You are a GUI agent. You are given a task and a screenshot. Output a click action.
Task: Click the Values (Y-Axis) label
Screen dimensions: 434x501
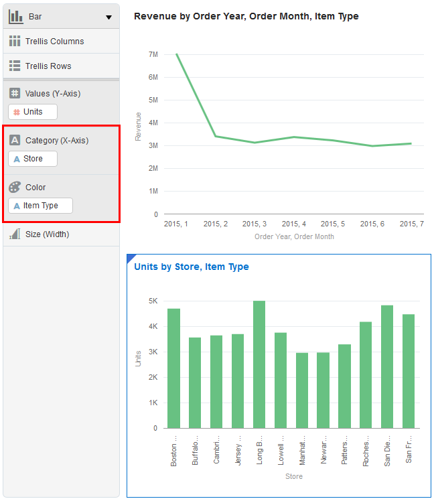coord(53,94)
